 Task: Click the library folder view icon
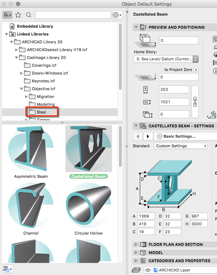coord(7,15)
